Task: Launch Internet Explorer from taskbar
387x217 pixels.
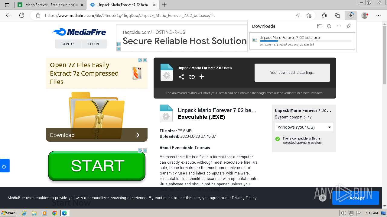Action: click(24, 213)
